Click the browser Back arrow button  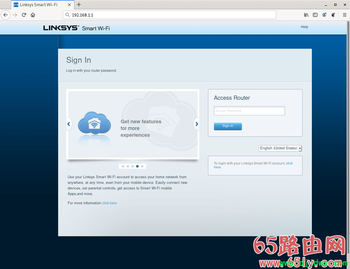[6, 15]
